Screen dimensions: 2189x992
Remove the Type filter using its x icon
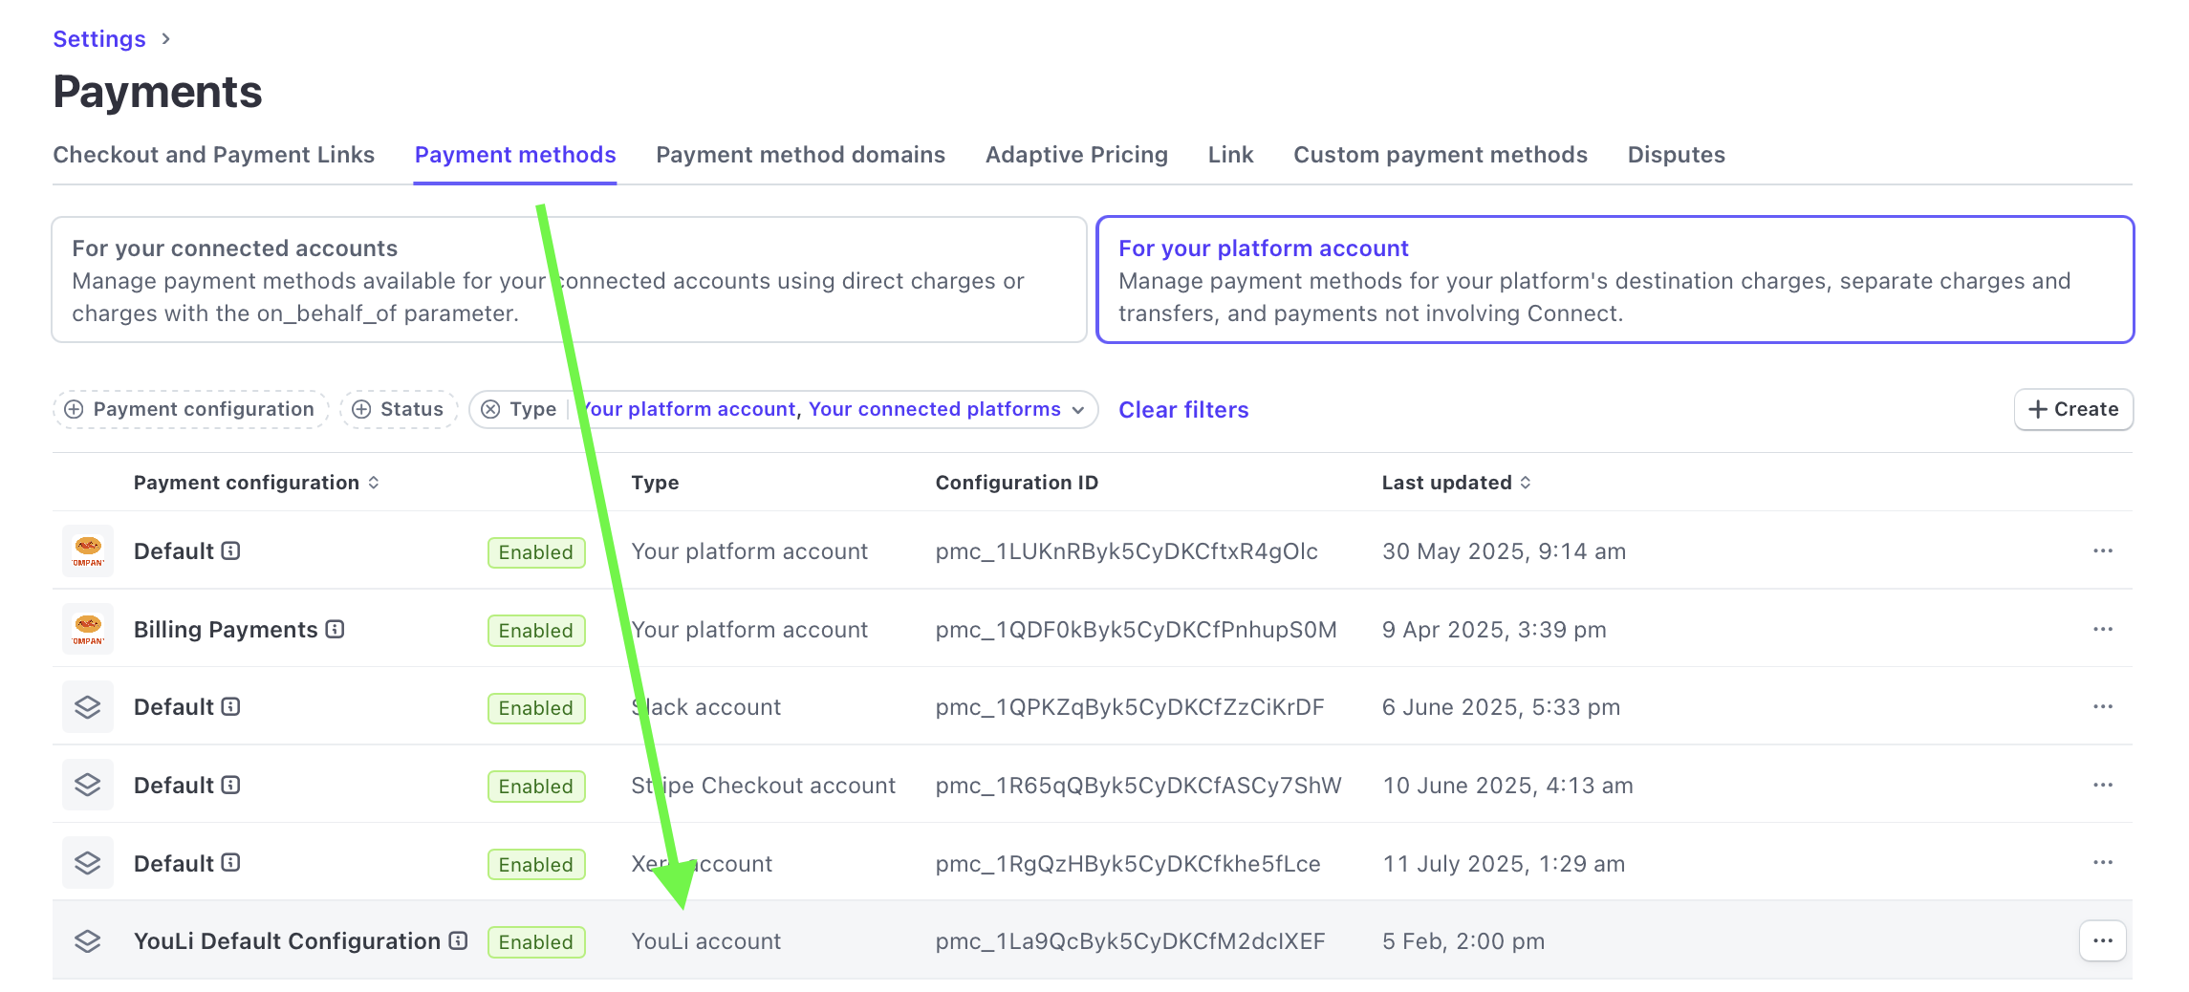[490, 409]
